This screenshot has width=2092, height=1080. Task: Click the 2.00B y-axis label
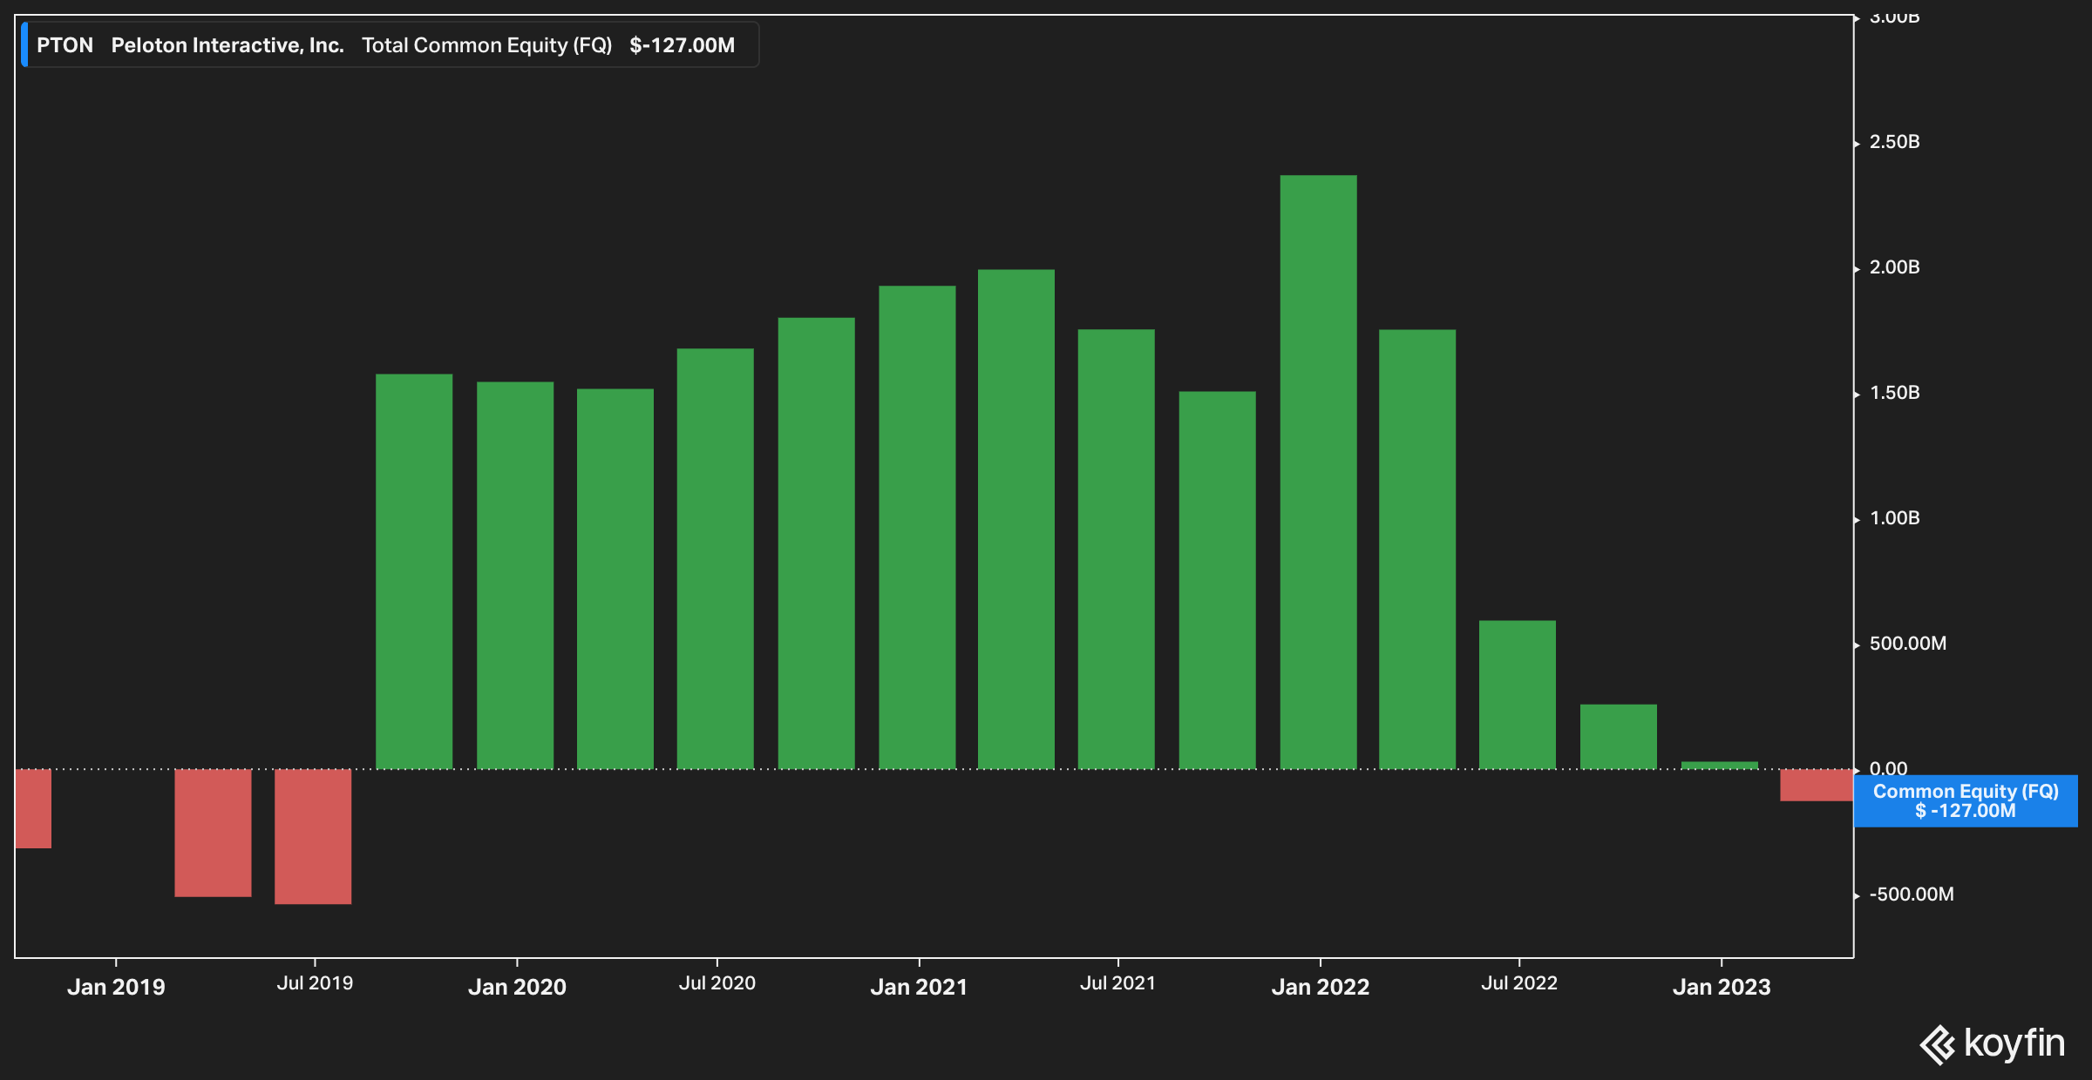(x=1894, y=267)
